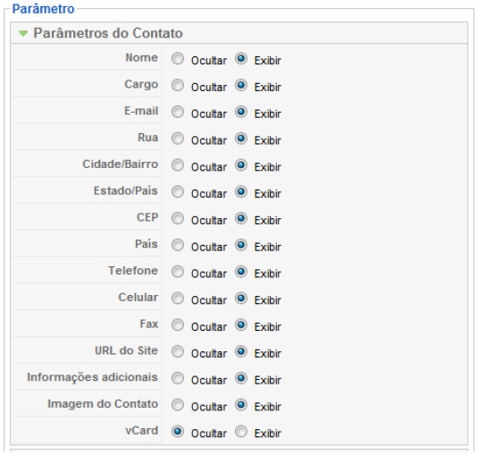Select Ocultar radio for vCard
This screenshot has height=455, width=477.
(x=178, y=431)
